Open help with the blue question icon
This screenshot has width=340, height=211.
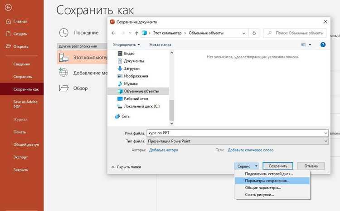pyautogui.click(x=323, y=45)
